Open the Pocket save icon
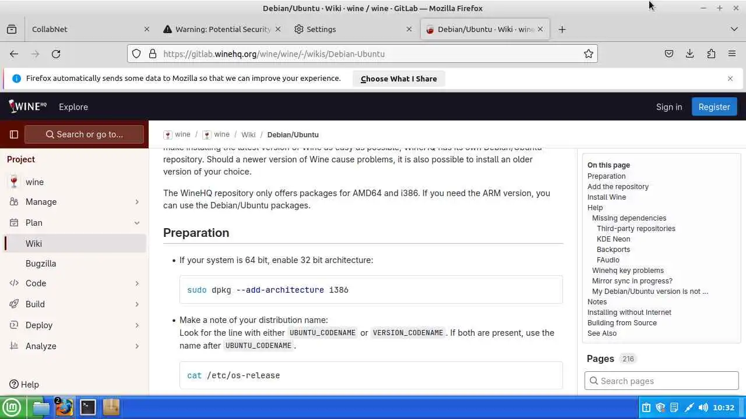746x419 pixels. coord(669,54)
